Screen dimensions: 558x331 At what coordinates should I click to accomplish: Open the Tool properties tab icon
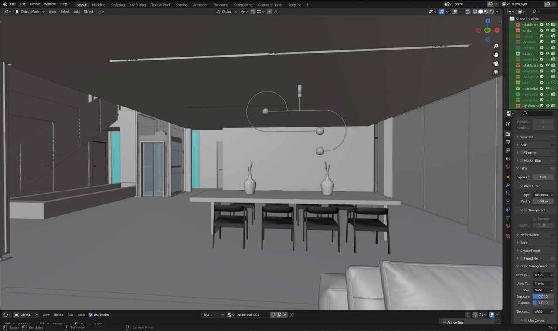pos(507,124)
